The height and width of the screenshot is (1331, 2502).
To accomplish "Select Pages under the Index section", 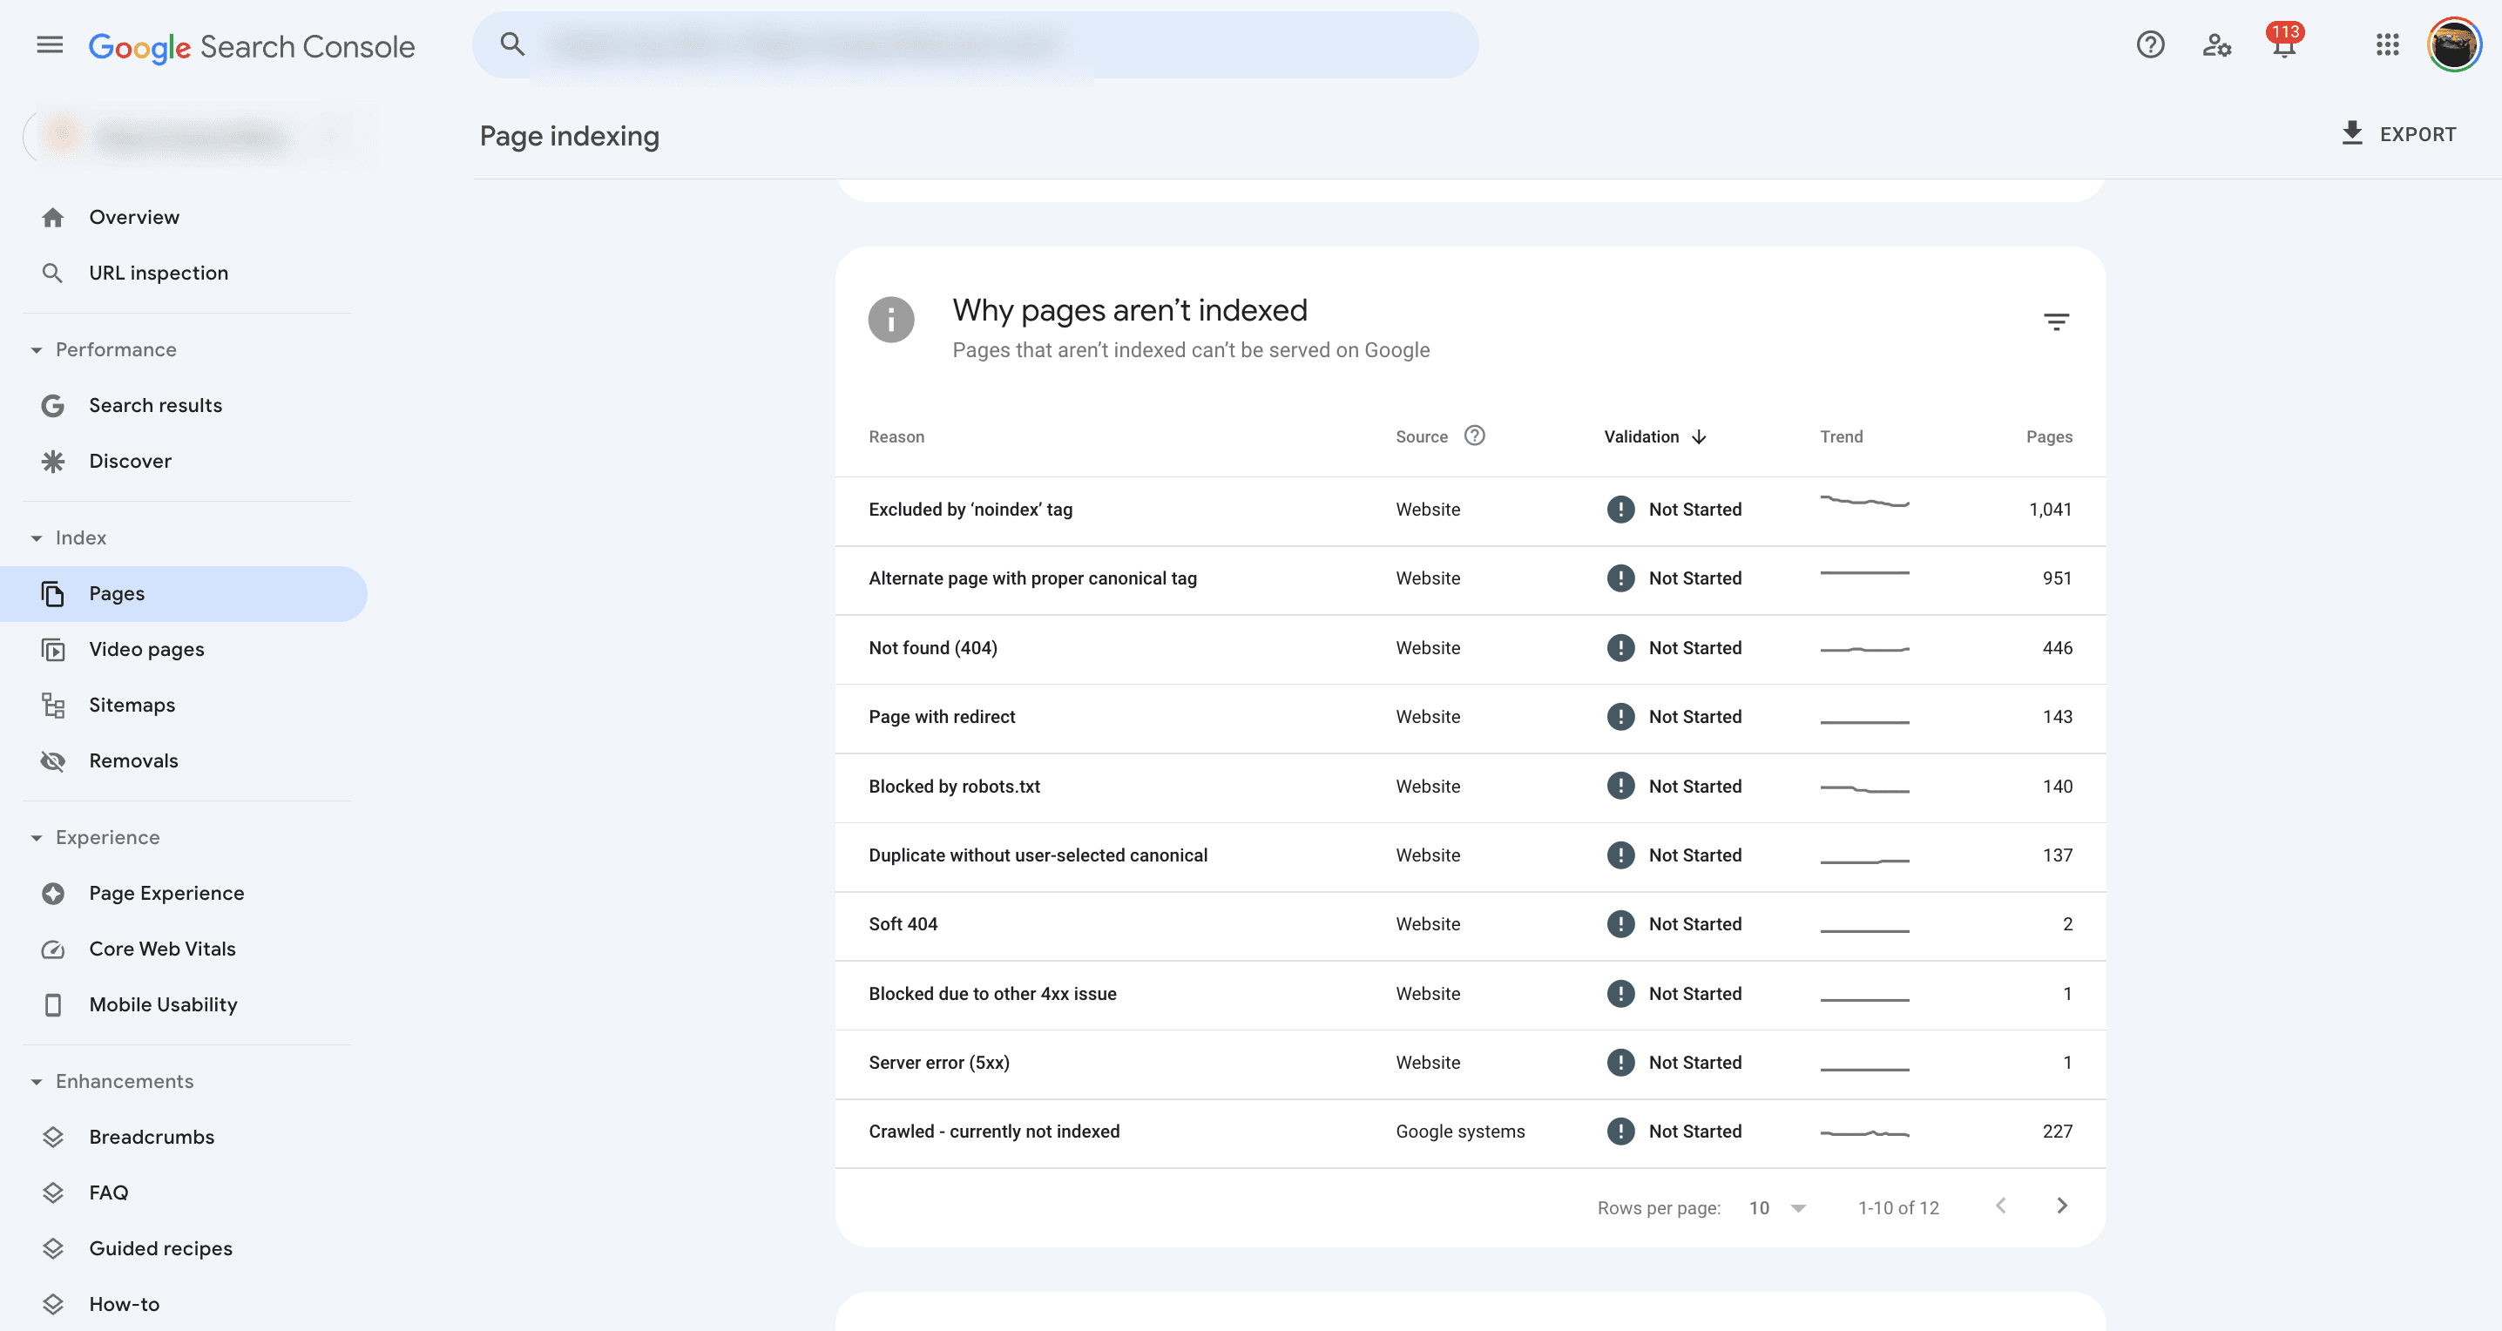I will coord(117,593).
